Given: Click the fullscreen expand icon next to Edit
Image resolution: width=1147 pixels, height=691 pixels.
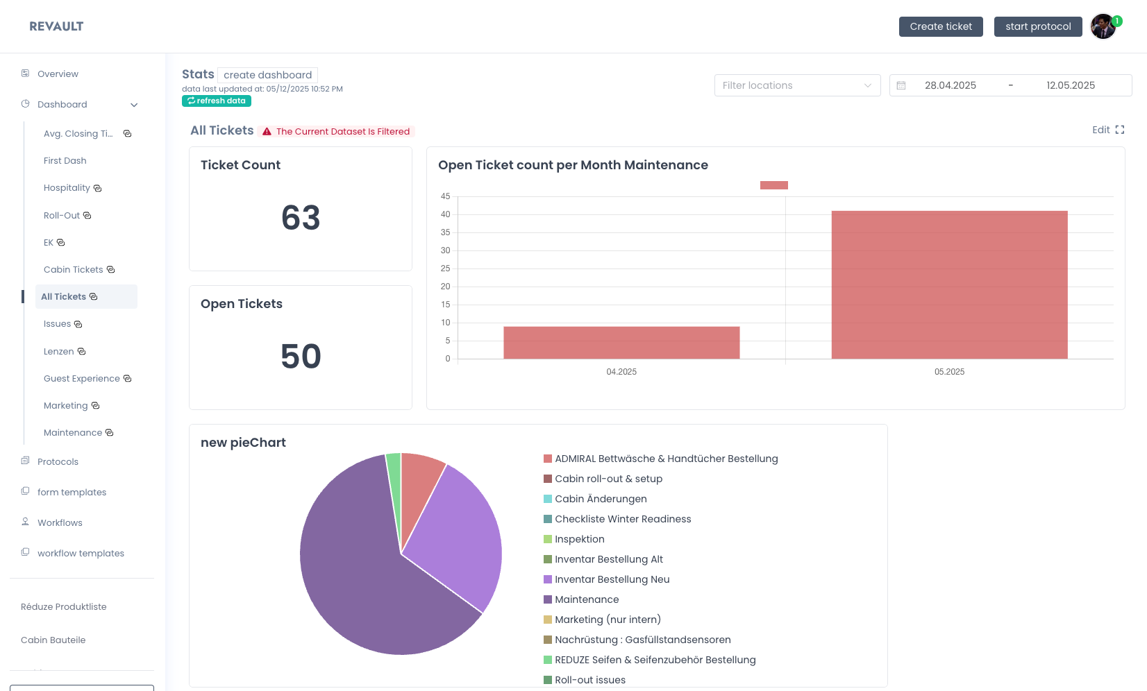Looking at the screenshot, I should pyautogui.click(x=1119, y=130).
